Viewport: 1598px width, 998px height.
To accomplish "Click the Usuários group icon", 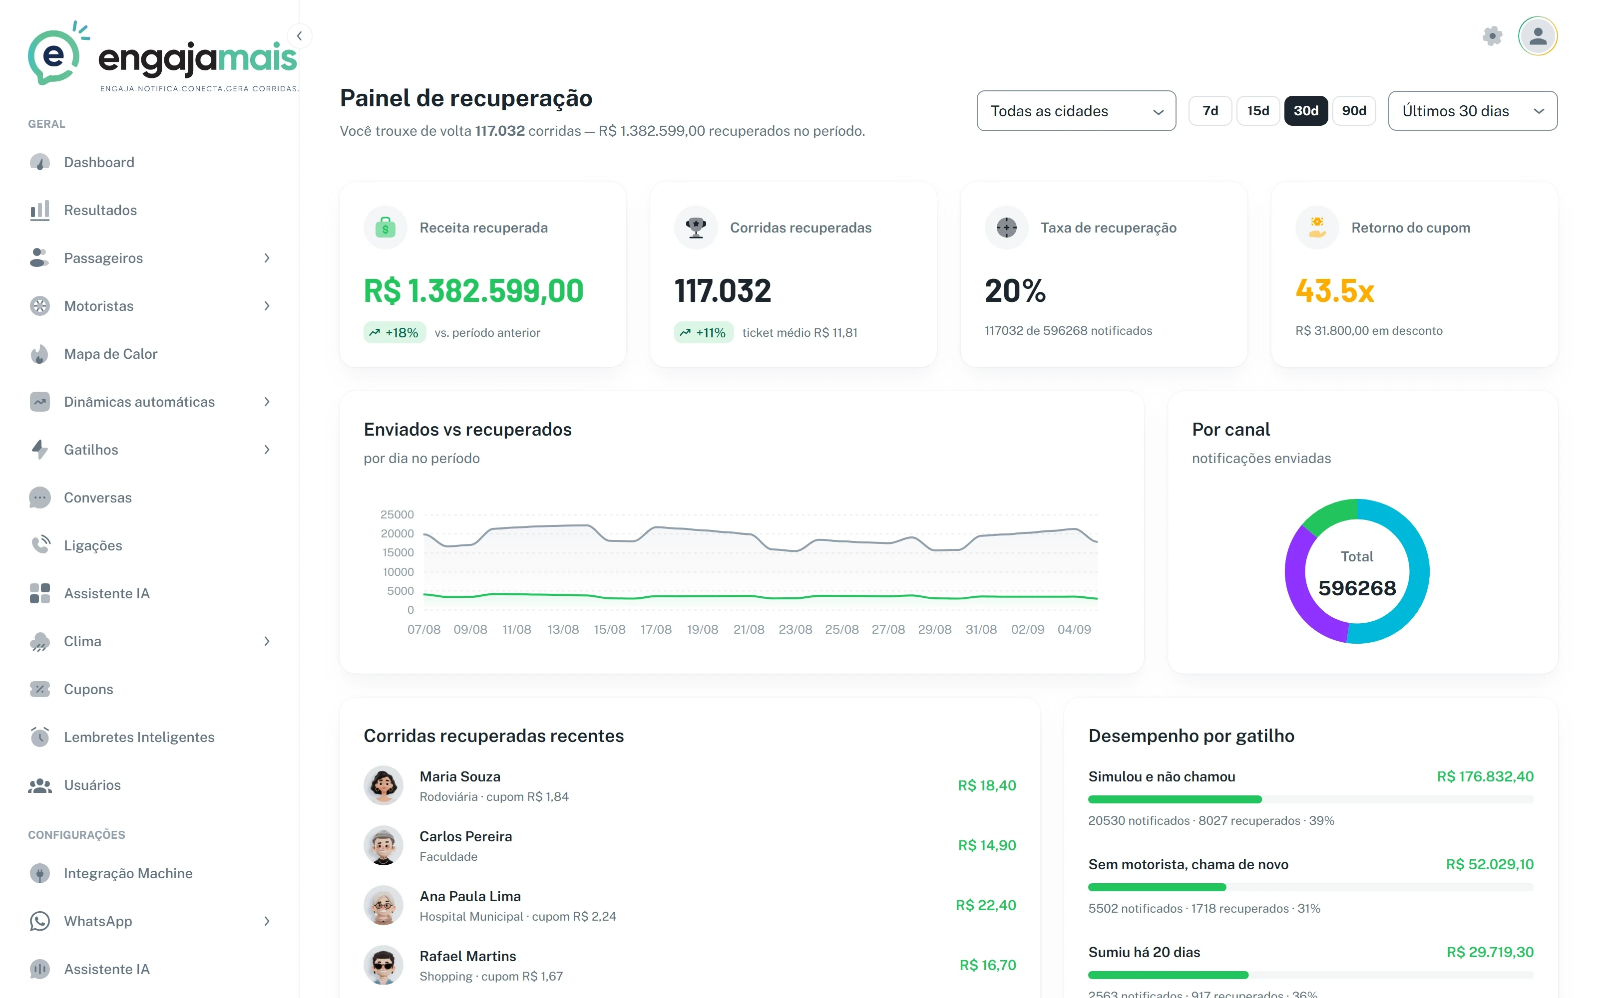I will click(39, 785).
